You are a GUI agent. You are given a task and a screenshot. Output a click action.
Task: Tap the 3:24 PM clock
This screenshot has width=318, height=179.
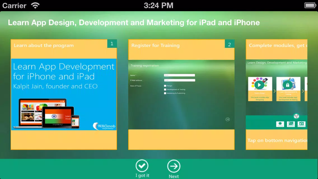point(159,6)
